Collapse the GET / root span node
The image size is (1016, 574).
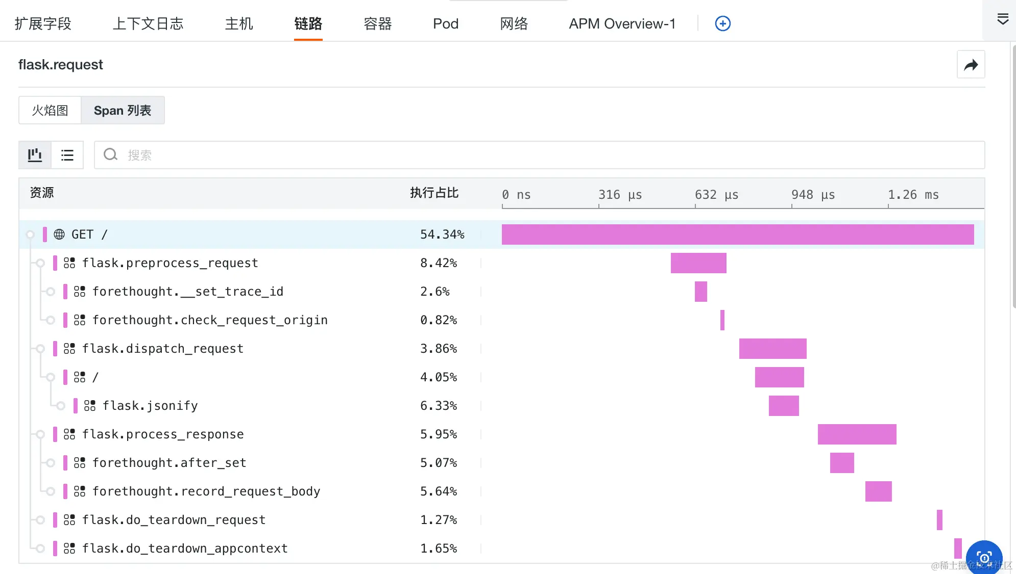pyautogui.click(x=30, y=234)
